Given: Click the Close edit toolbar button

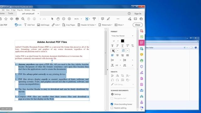Looking at the screenshot, I should (138, 25).
